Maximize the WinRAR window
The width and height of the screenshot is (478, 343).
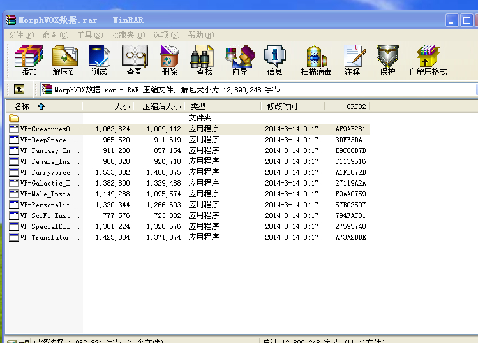[x=467, y=20]
